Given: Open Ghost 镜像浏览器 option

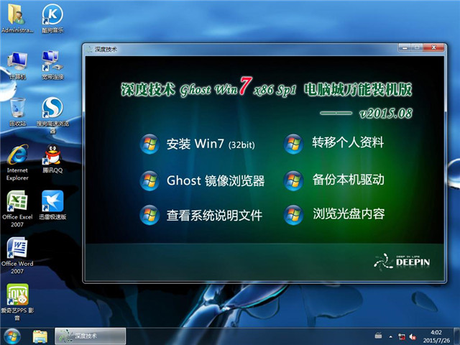Looking at the screenshot, I should (202, 180).
